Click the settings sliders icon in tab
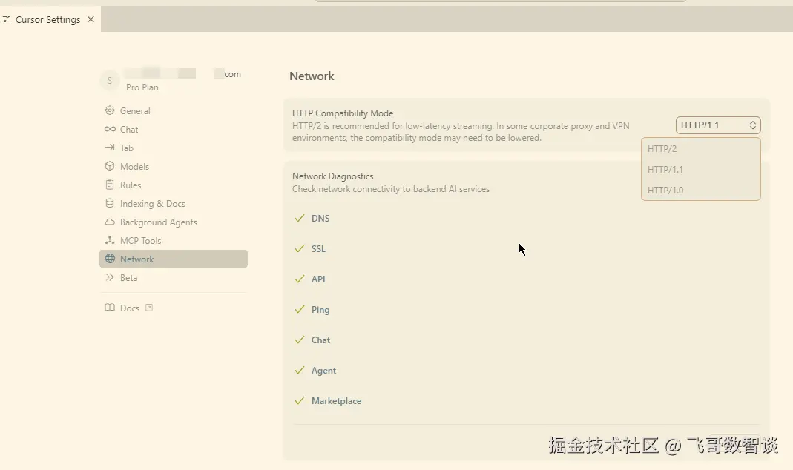Viewport: 793px width, 470px height. point(6,19)
